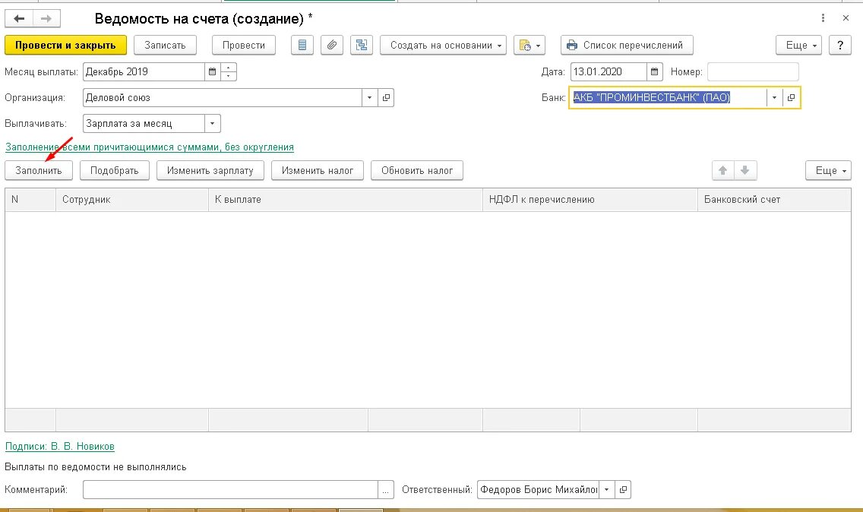The height and width of the screenshot is (512, 863).
Task: Click the Ответственный field Федоров Борис
Action: point(538,489)
